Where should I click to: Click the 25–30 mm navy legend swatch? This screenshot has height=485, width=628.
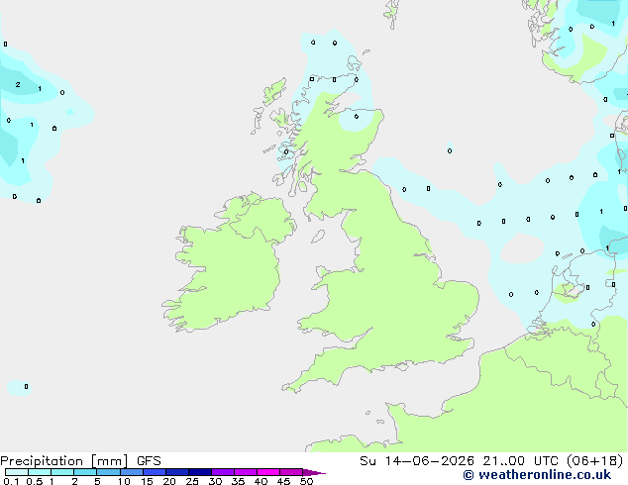(x=200, y=472)
